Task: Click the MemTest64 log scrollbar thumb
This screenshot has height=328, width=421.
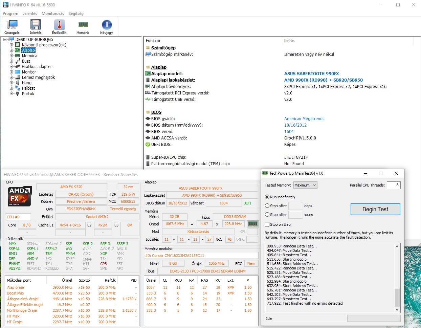Action: pos(397,297)
